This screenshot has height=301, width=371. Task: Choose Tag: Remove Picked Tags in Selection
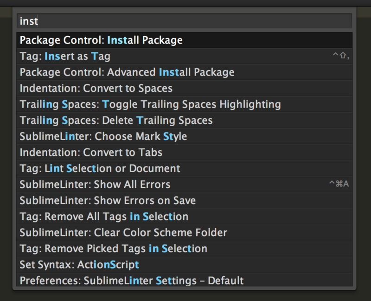114,249
